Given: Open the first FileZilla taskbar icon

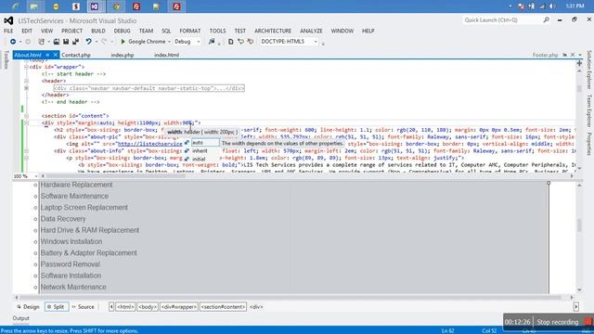Looking at the screenshot, I should coord(136,6).
